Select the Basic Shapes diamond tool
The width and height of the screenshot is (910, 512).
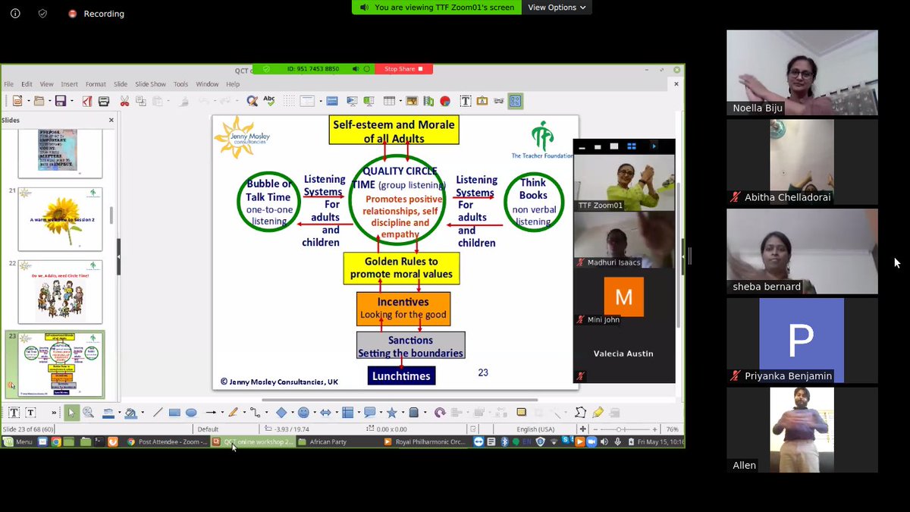281,413
